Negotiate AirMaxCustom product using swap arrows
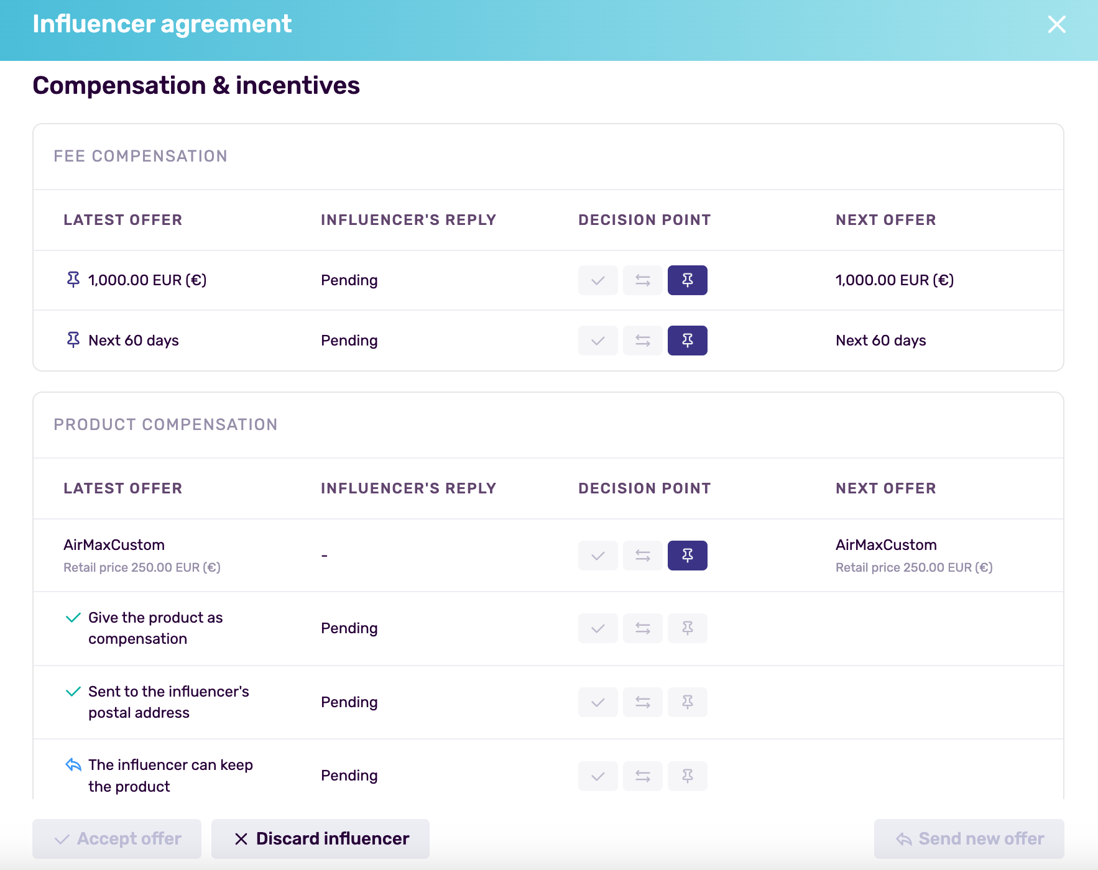This screenshot has width=1098, height=870. click(642, 556)
